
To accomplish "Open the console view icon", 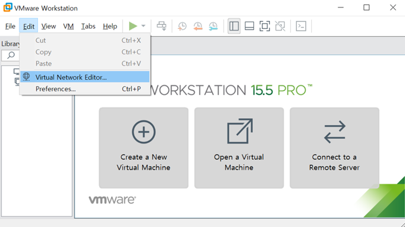I will (x=301, y=26).
